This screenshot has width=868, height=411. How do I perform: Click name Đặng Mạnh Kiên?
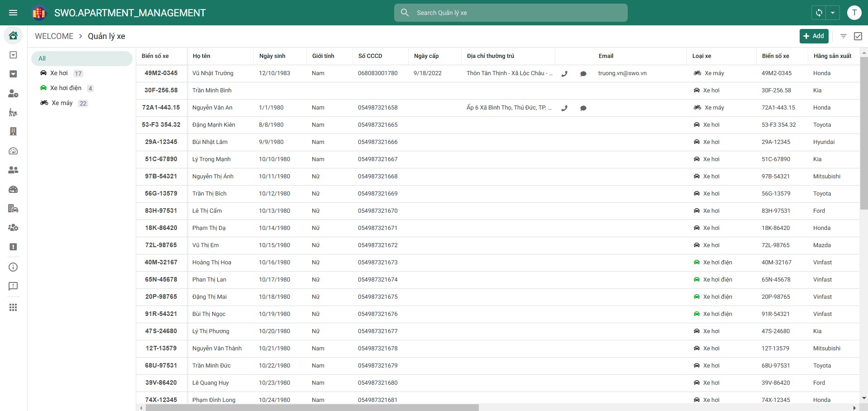pos(214,125)
